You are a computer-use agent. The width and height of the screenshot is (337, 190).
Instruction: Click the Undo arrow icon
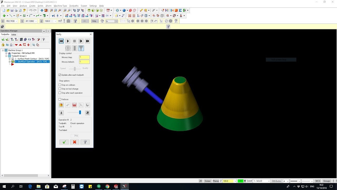(31, 11)
